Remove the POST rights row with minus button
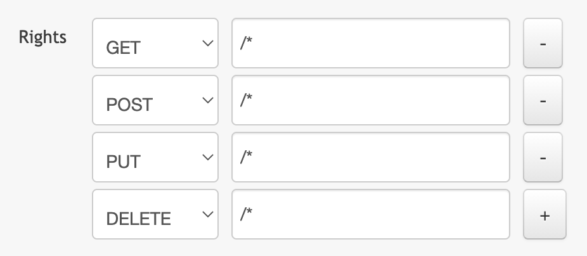 543,100
